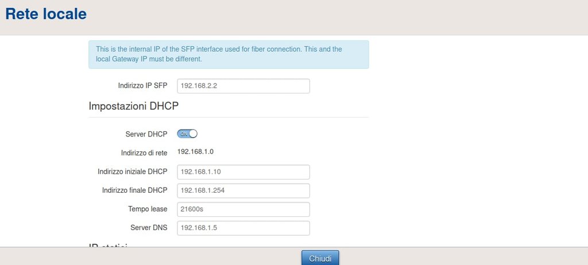The height and width of the screenshot is (265, 588).
Task: Click the Server DHCP label text
Action: coord(146,134)
